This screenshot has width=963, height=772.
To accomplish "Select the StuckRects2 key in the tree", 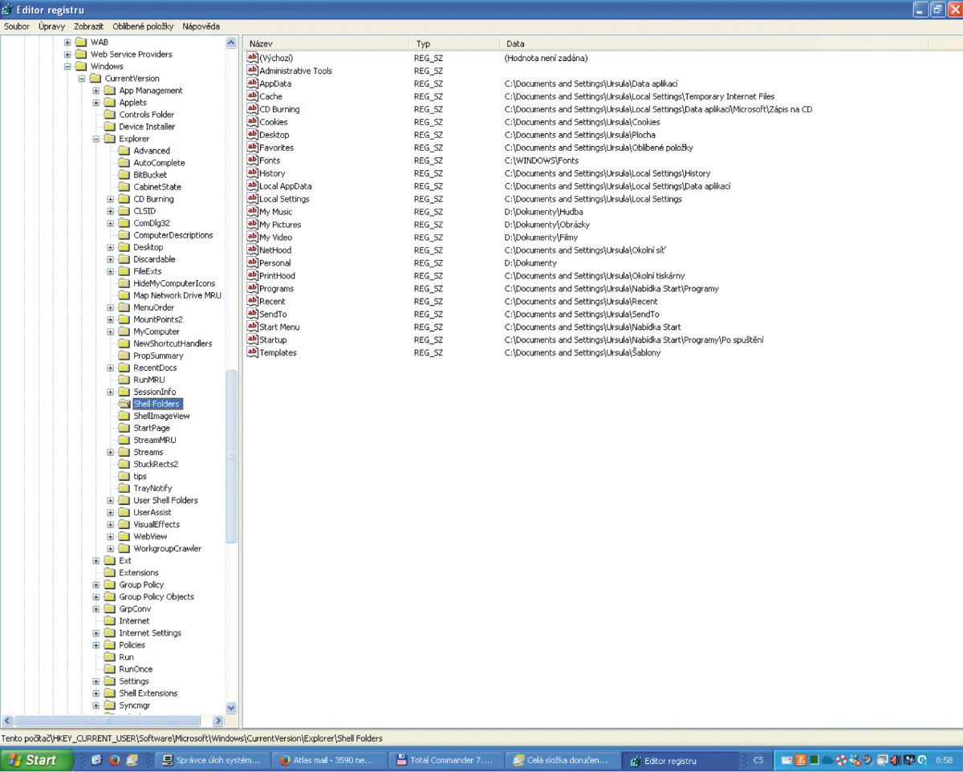I will coord(156,464).
